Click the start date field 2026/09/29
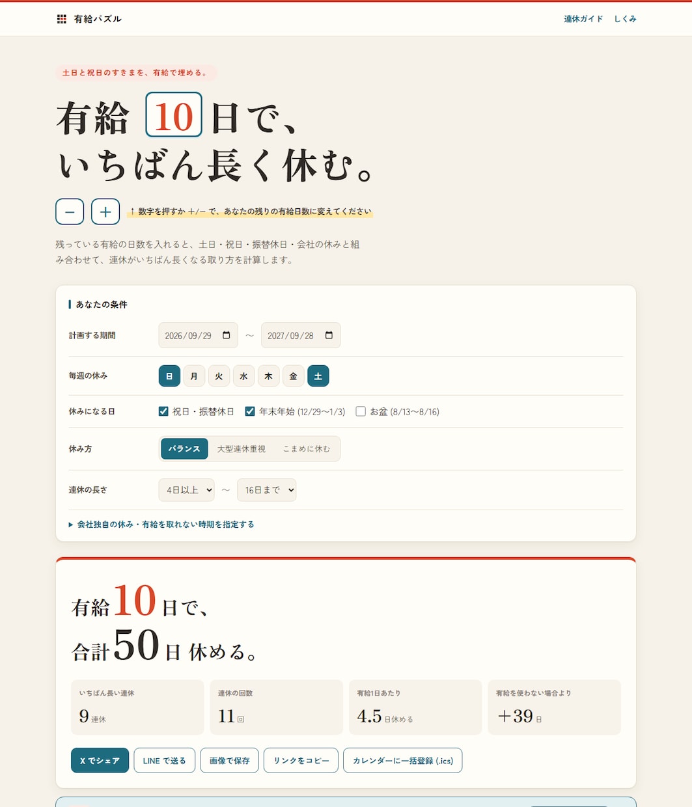 pos(198,335)
